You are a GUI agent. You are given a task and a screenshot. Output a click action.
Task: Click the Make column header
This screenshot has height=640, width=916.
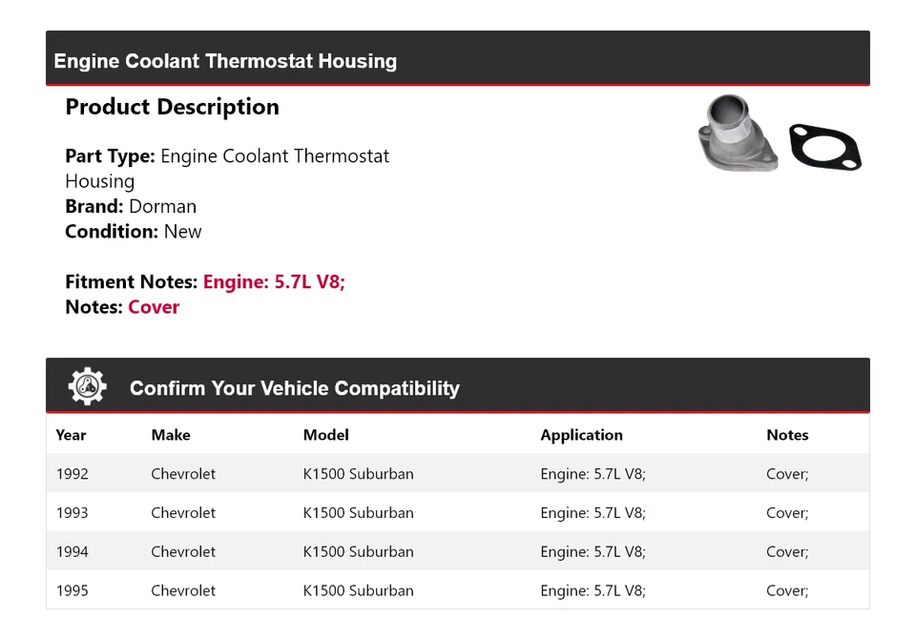click(x=171, y=435)
